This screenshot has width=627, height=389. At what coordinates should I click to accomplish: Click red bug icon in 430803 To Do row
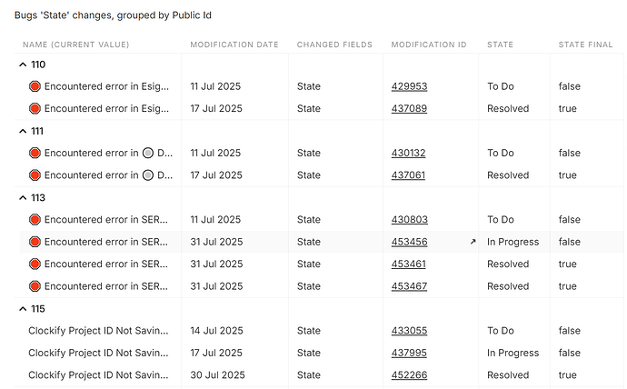pos(35,219)
